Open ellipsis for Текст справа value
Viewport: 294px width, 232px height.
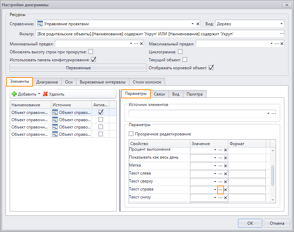click(x=220, y=190)
